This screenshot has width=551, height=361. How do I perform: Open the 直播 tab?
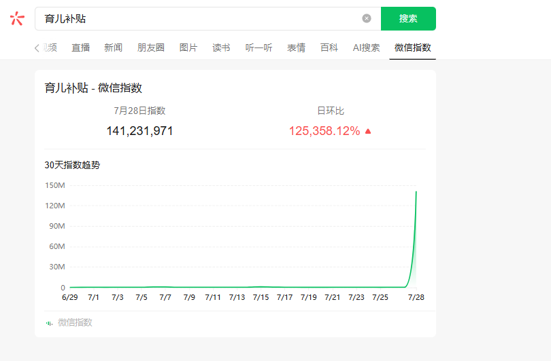[80, 47]
